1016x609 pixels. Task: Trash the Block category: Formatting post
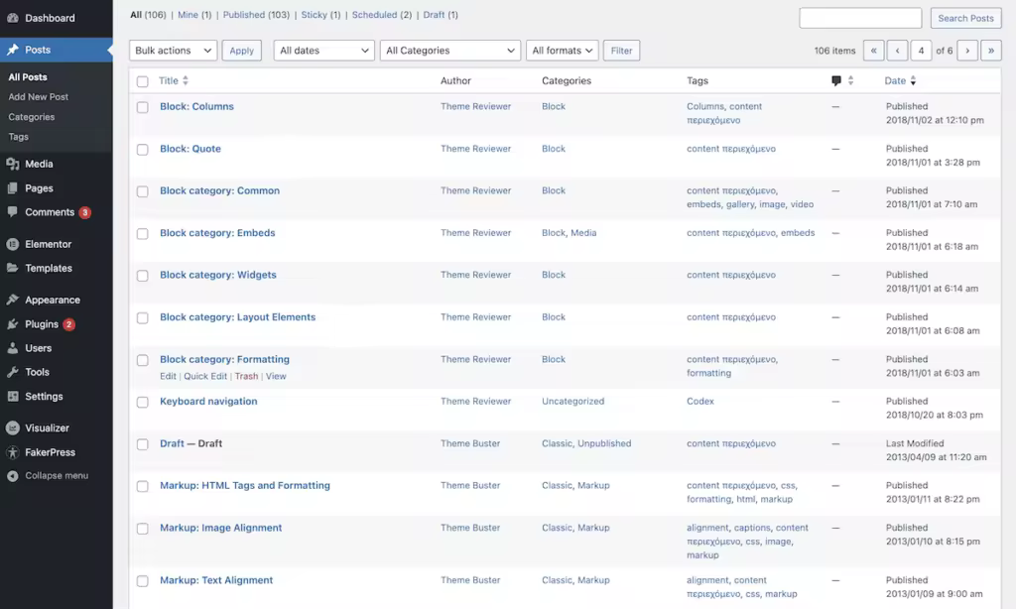246,377
